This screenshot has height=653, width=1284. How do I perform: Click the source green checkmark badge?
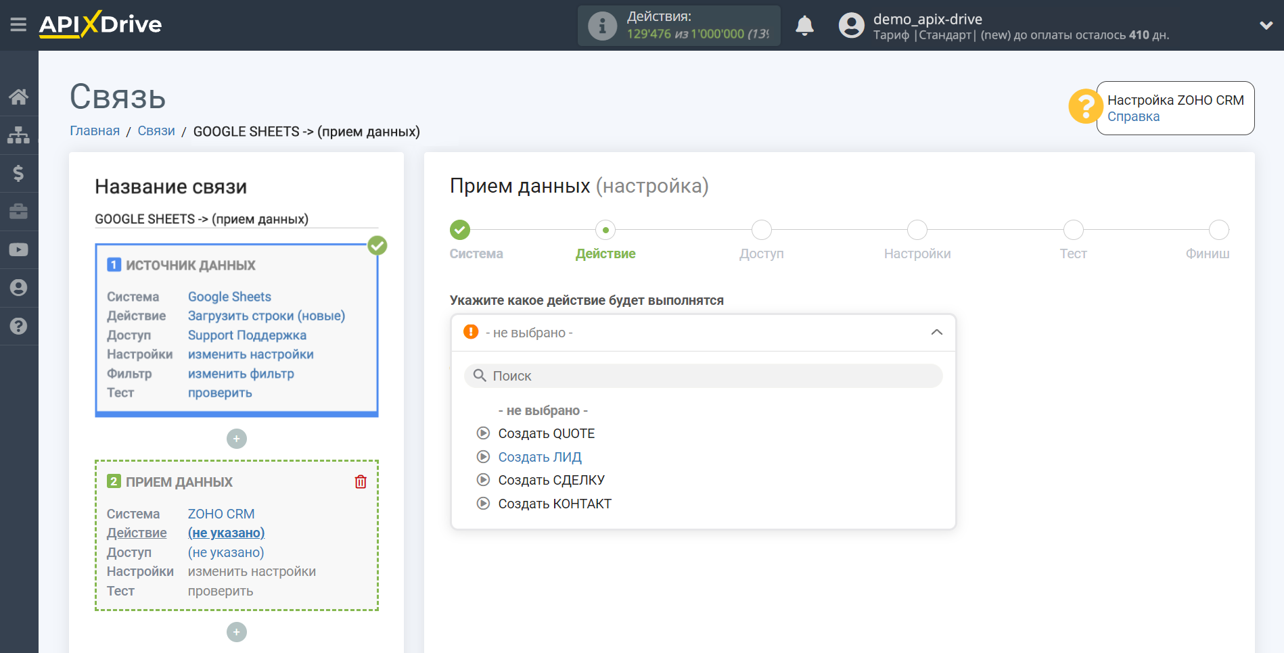[377, 245]
